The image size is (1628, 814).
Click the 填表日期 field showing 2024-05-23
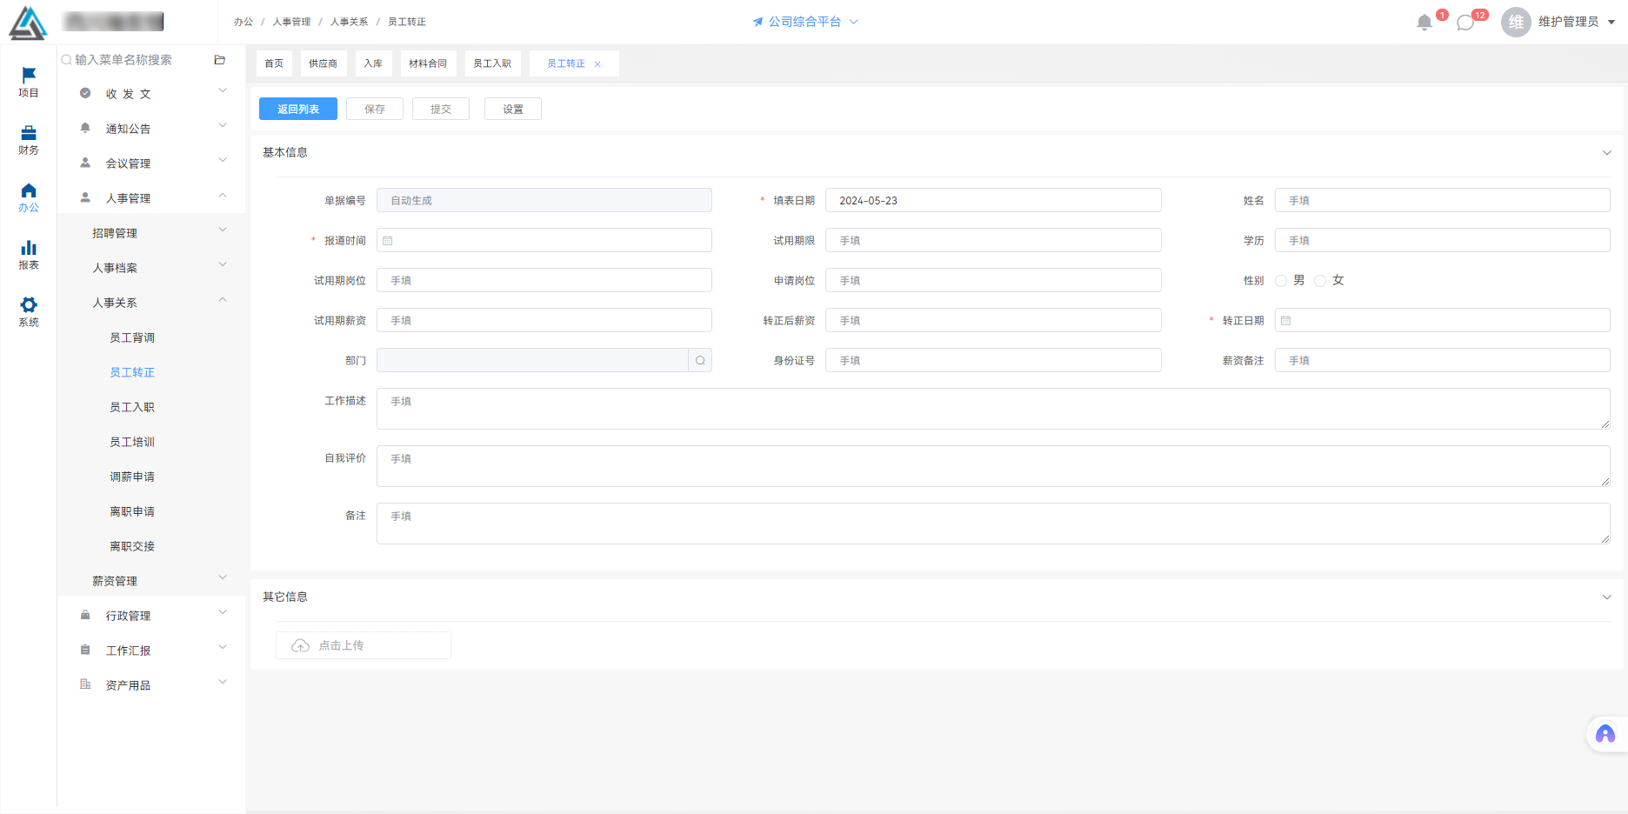993,200
